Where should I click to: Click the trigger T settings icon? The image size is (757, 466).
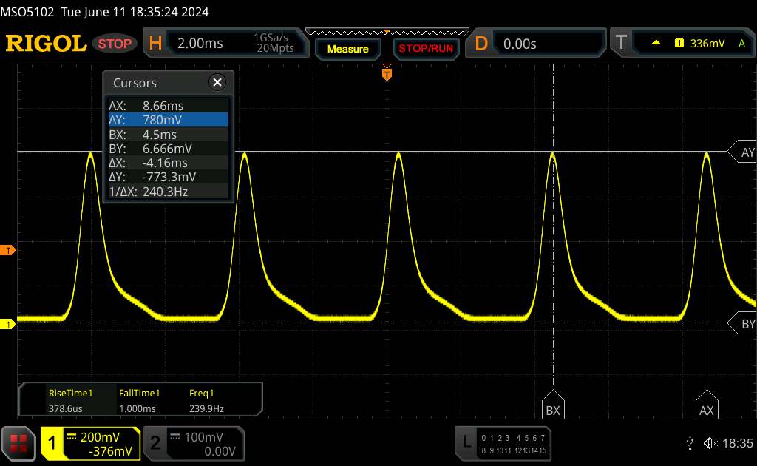click(x=620, y=44)
